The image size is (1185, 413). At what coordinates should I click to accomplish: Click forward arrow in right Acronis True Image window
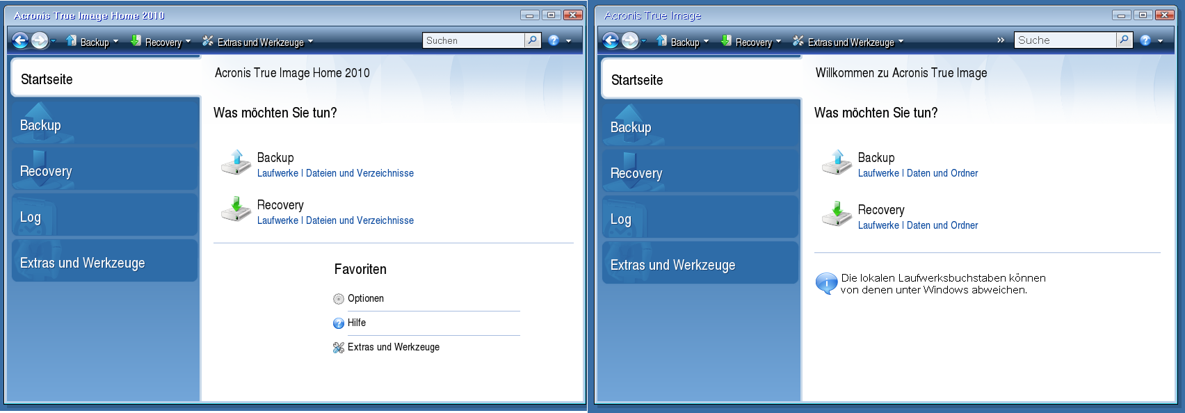[x=630, y=41]
